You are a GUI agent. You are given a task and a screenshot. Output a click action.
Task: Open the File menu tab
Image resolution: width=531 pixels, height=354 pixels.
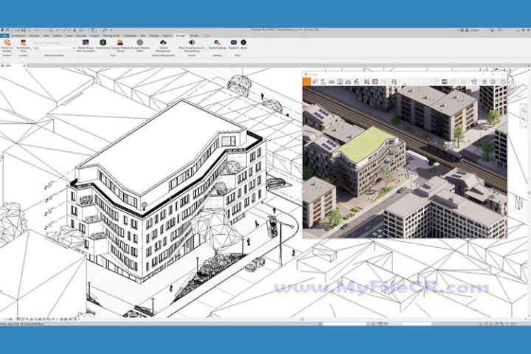point(4,35)
